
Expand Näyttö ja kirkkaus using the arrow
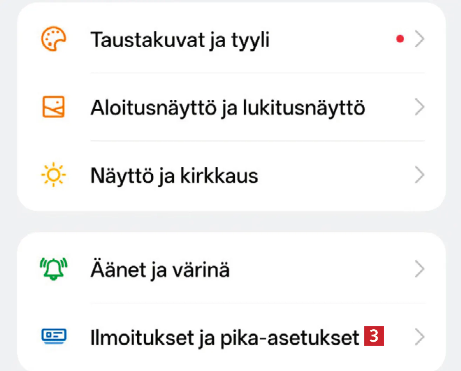click(419, 175)
